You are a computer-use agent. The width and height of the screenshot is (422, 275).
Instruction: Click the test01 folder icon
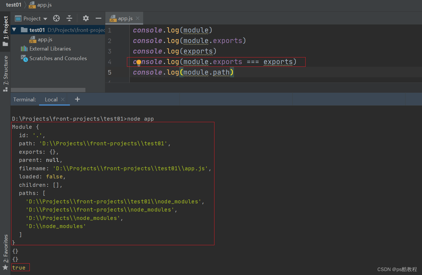click(24, 30)
